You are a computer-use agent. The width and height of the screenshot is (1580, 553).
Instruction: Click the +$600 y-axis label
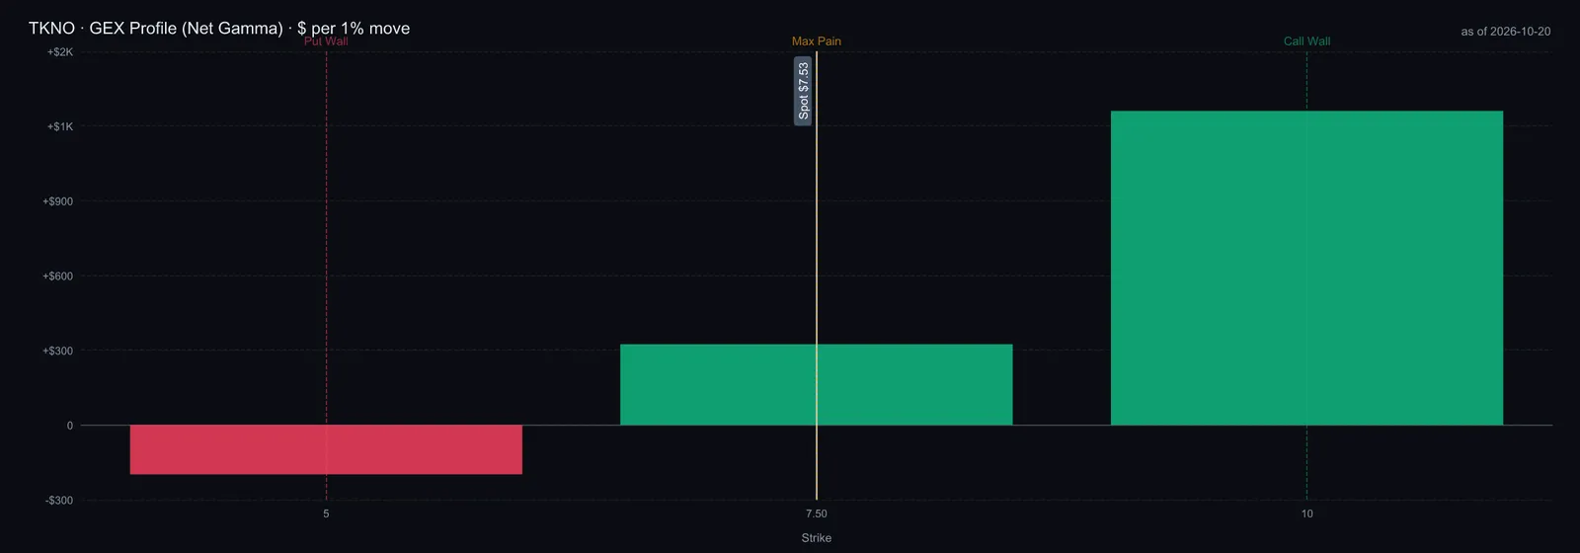click(57, 276)
